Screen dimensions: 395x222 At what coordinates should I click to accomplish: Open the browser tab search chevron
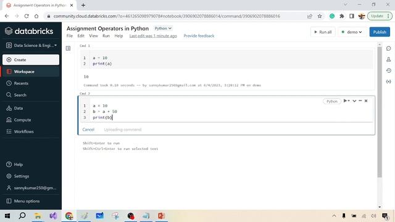346,4
